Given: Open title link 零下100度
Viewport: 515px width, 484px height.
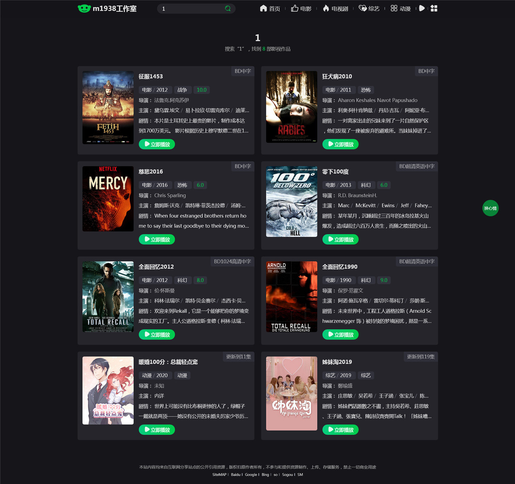Looking at the screenshot, I should pos(335,172).
